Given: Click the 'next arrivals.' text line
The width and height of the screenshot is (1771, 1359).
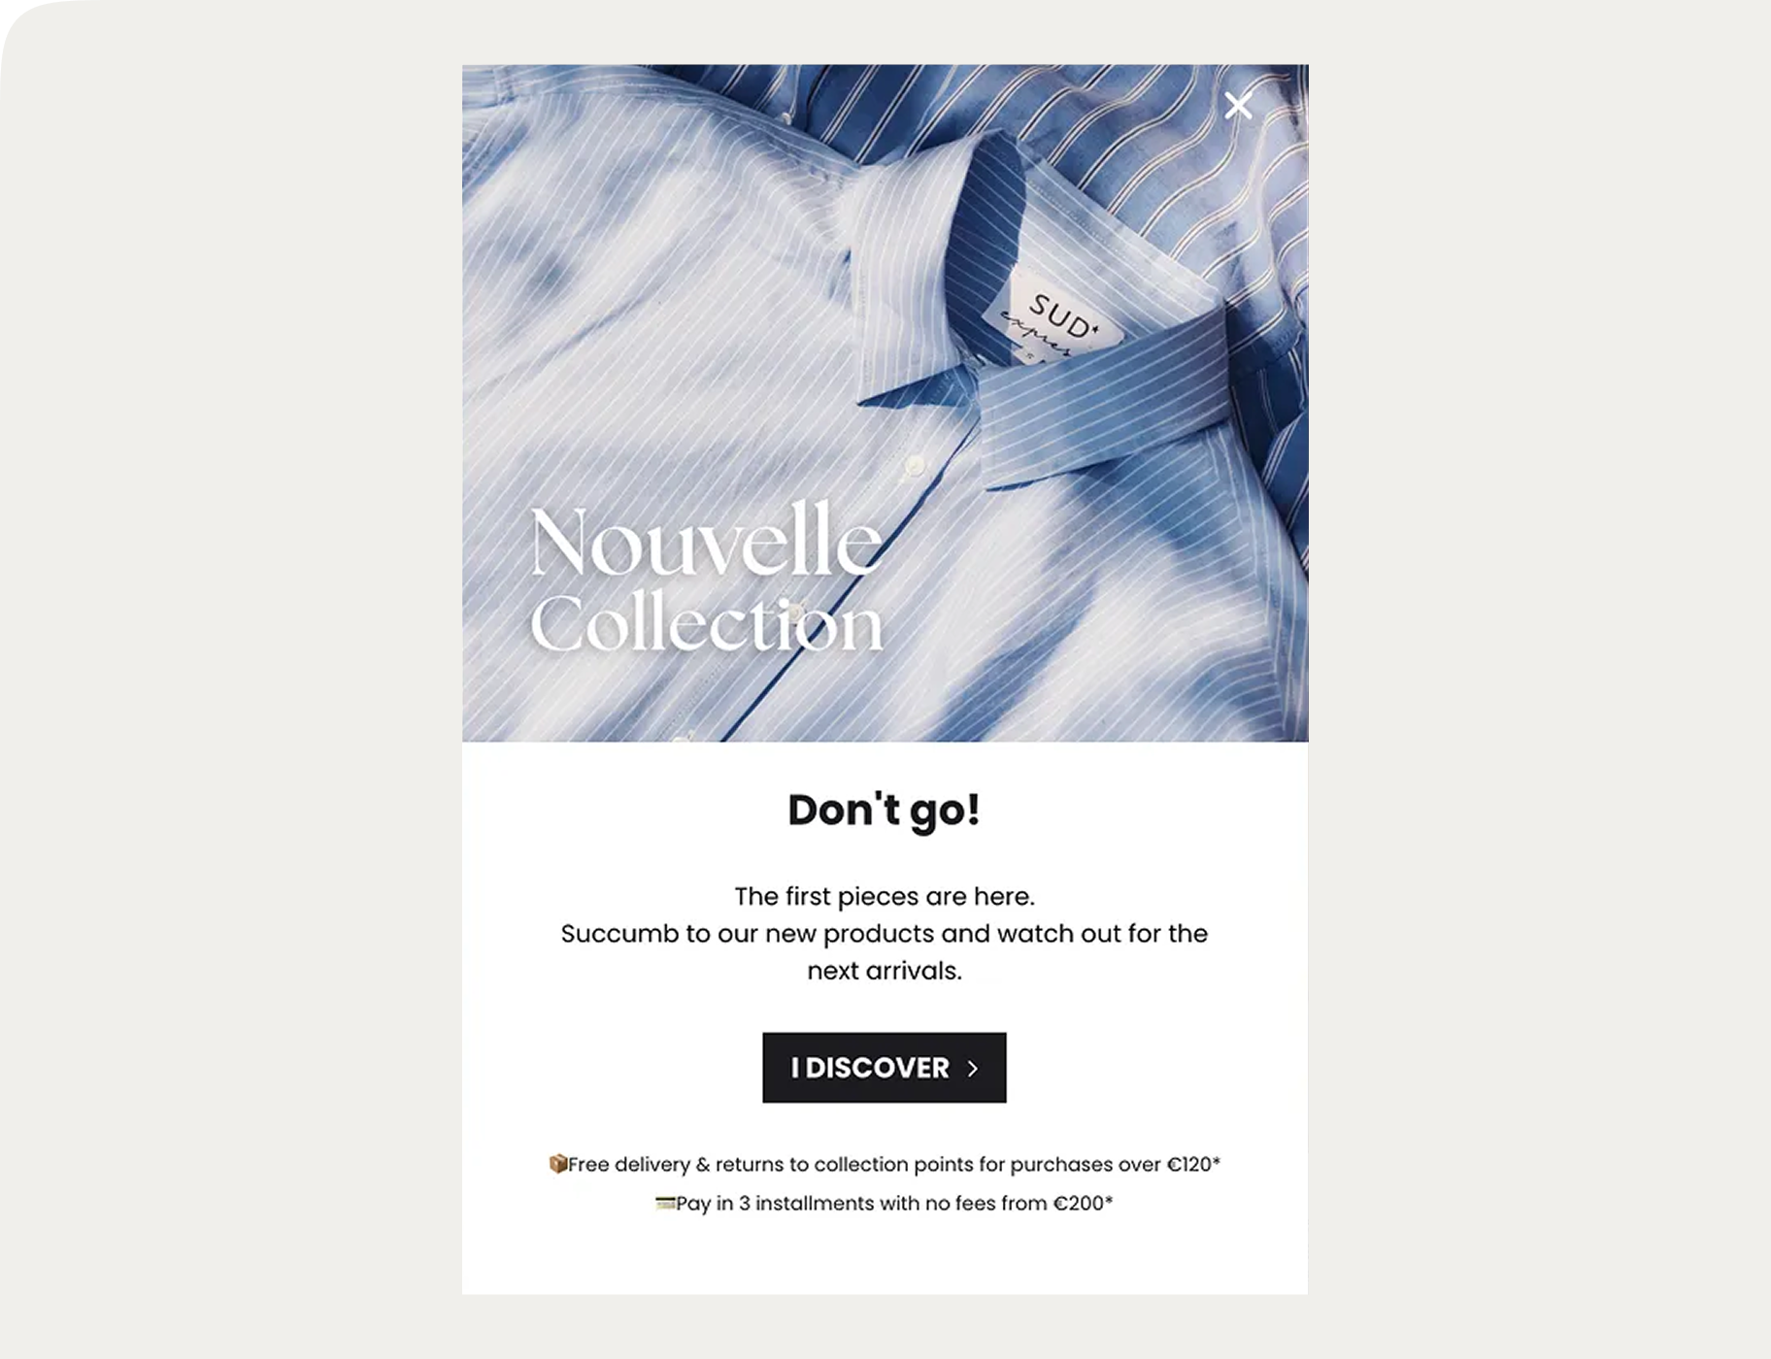Looking at the screenshot, I should 885,971.
